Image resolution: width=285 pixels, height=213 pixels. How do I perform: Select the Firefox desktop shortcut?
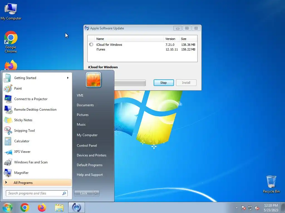pos(11,65)
